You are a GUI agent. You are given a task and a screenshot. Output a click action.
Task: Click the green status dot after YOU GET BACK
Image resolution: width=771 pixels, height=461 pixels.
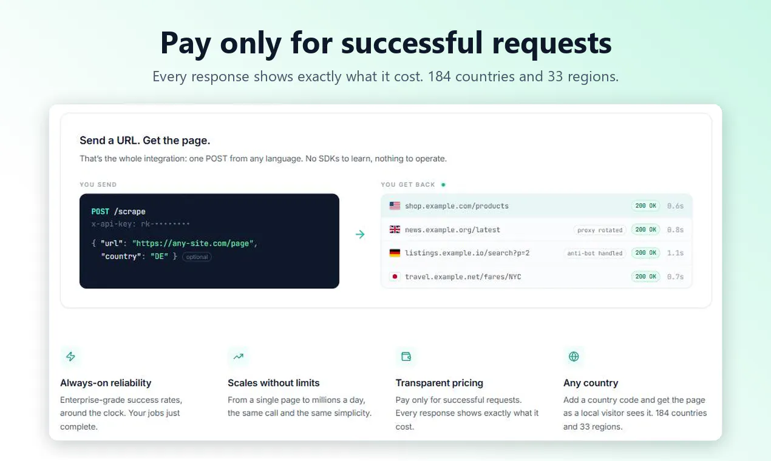point(443,184)
